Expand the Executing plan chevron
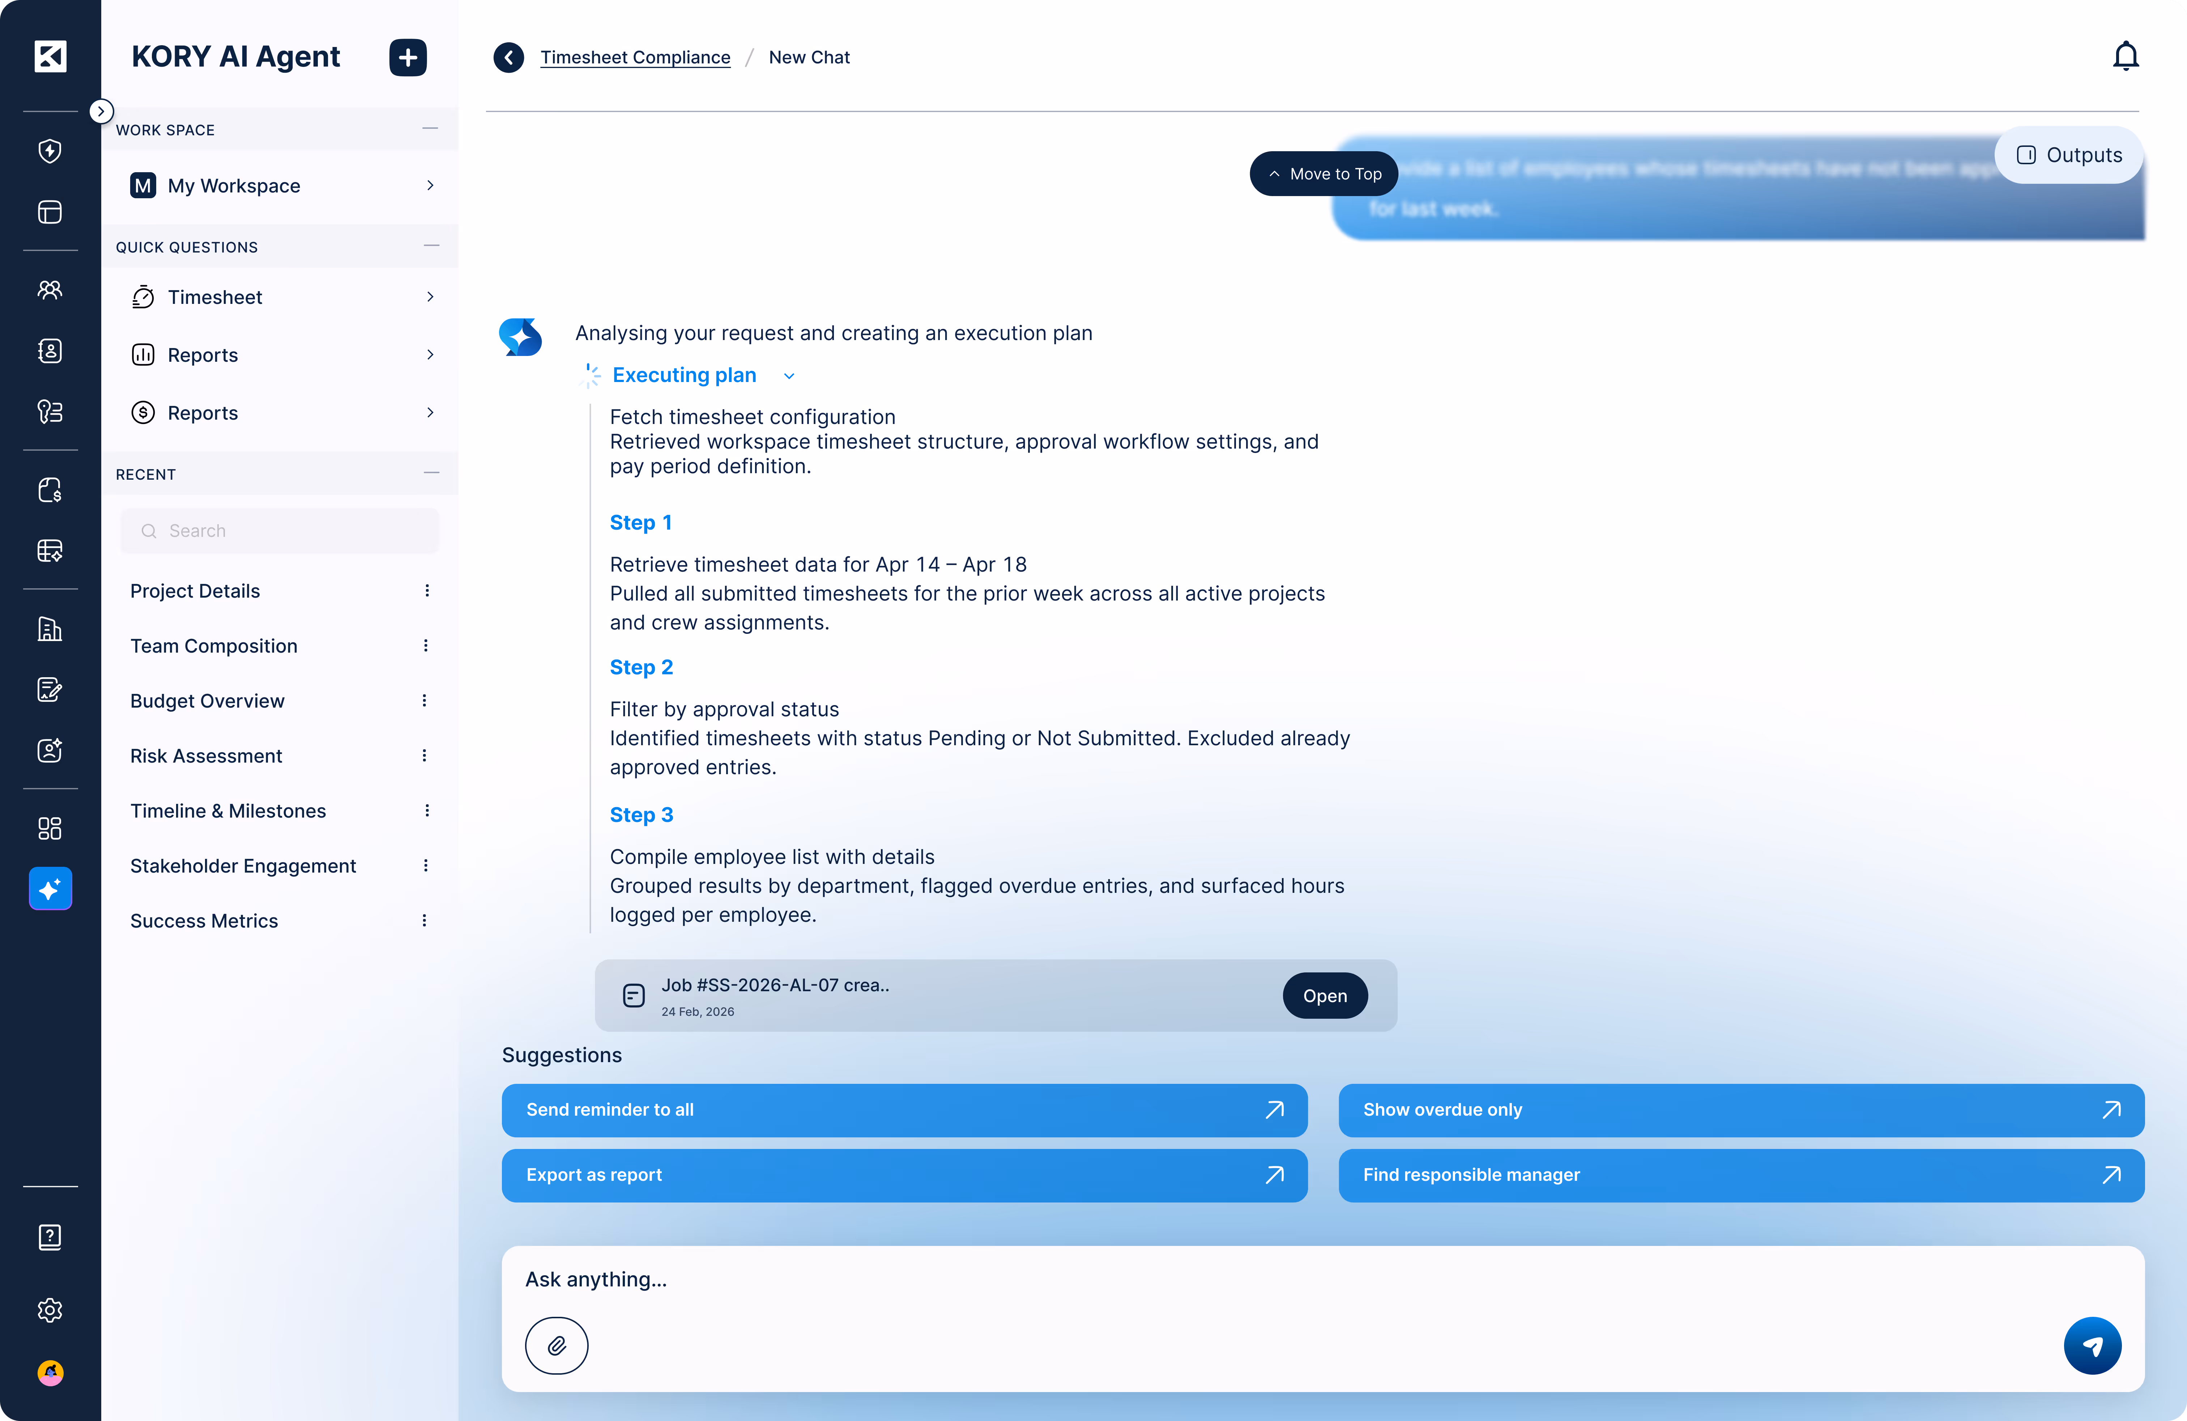This screenshot has height=1421, width=2187. coord(788,376)
